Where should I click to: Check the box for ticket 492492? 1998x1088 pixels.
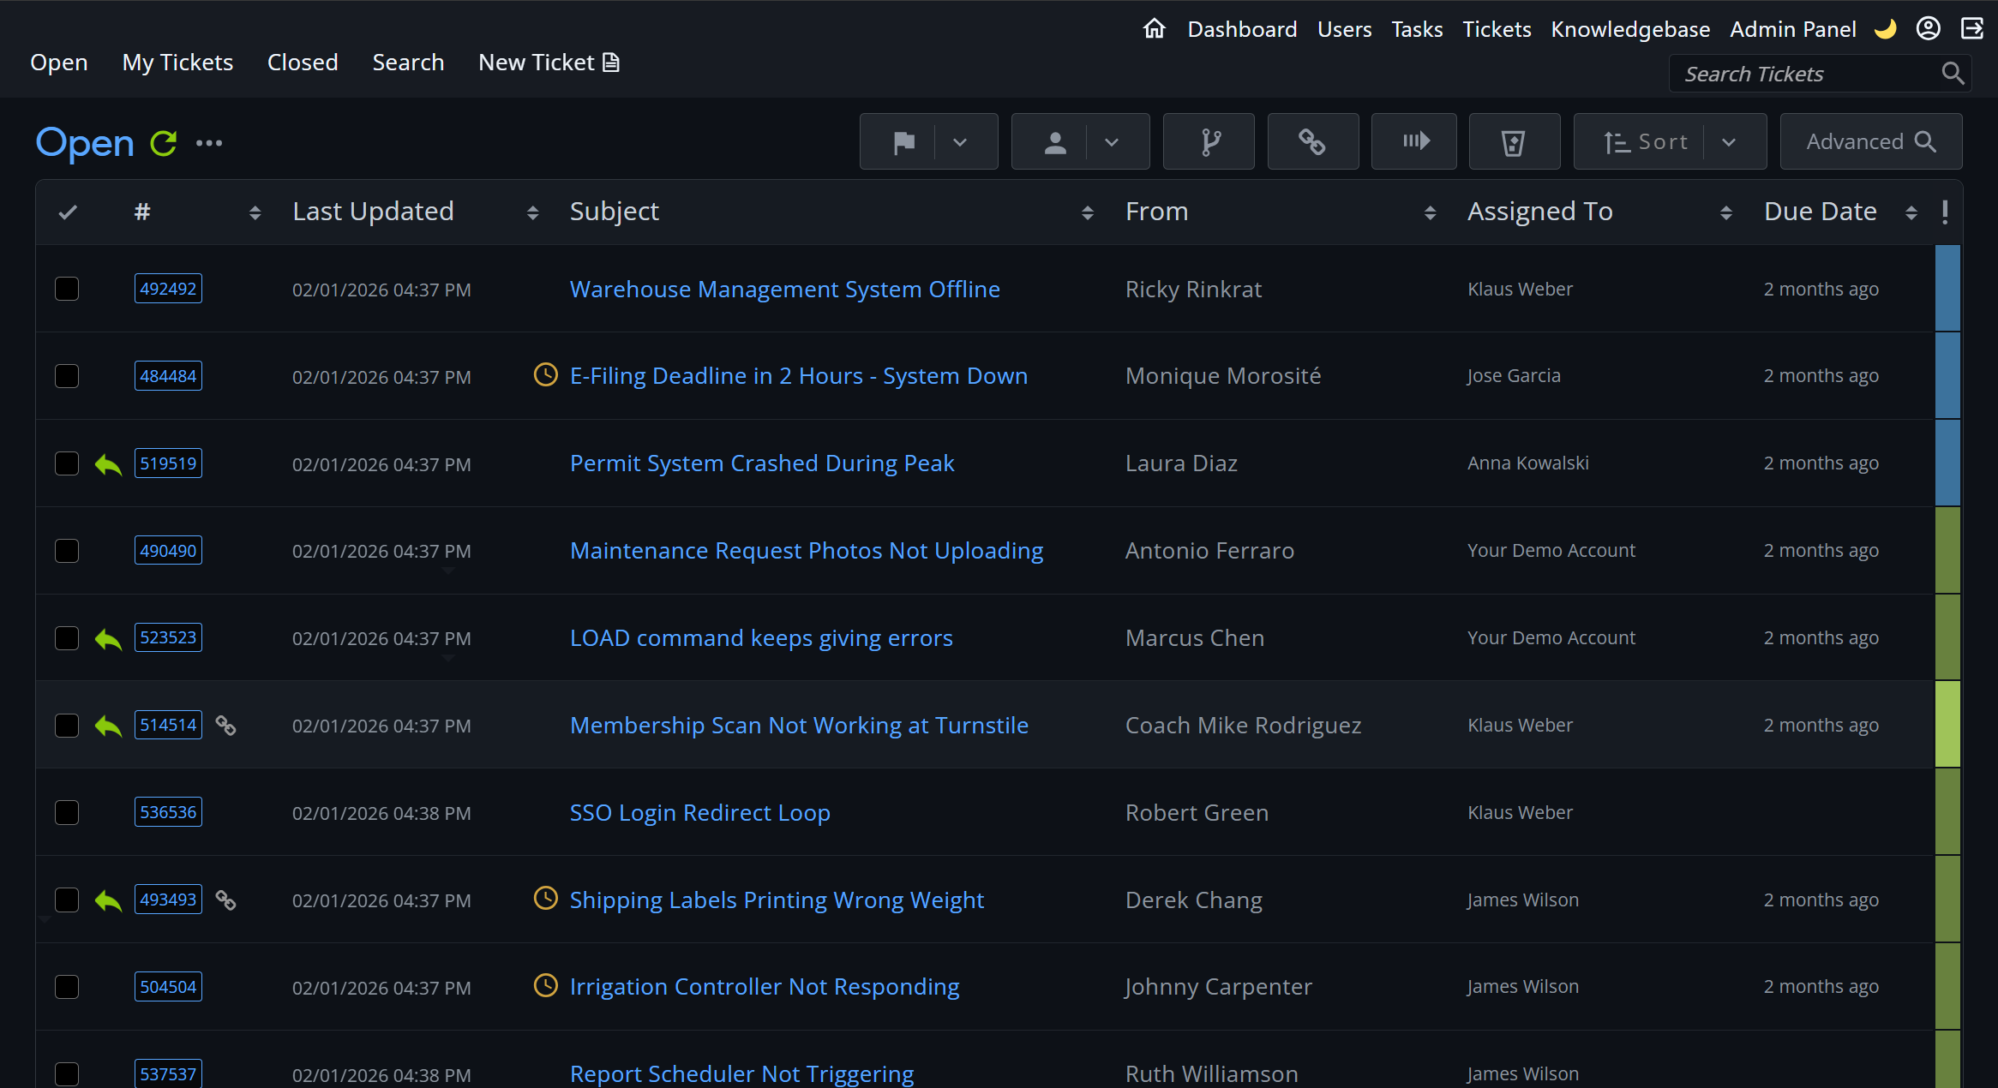pos(67,289)
